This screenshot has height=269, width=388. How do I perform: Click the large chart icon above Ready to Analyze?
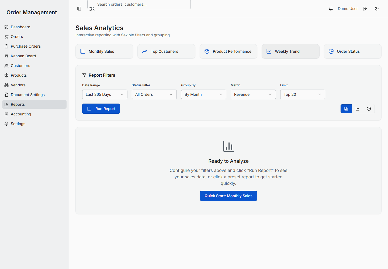pyautogui.click(x=228, y=147)
